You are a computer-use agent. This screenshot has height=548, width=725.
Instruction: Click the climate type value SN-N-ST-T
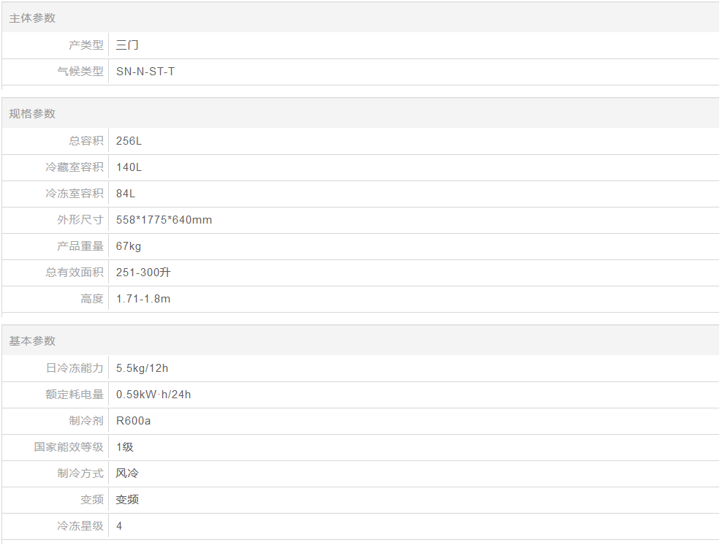[x=145, y=72]
